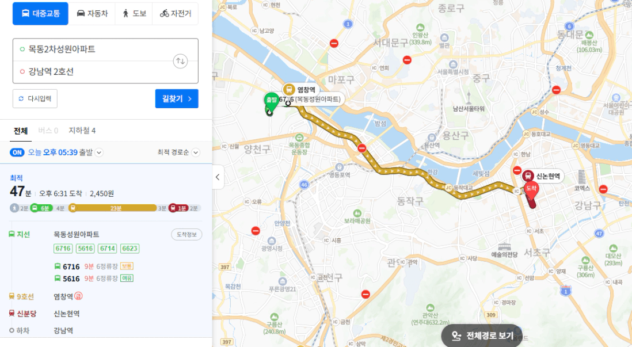Image resolution: width=632 pixels, height=347 pixels.
Task: Select the 도보 walking mode icon
Action: [x=125, y=13]
